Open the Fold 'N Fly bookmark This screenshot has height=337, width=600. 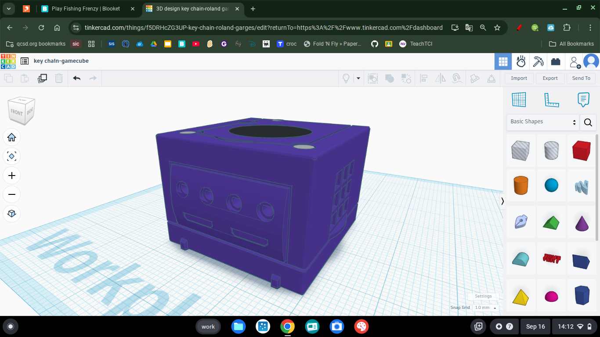(x=333, y=44)
